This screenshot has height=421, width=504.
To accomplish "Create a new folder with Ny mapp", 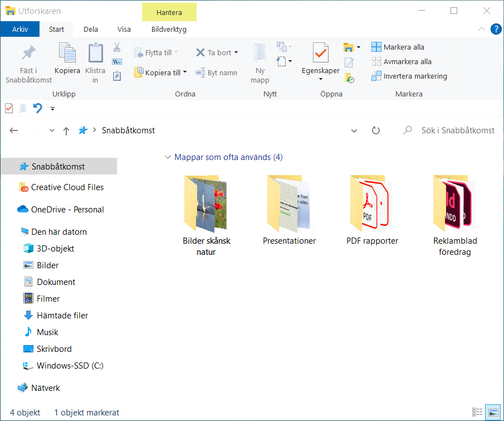I will tap(260, 54).
